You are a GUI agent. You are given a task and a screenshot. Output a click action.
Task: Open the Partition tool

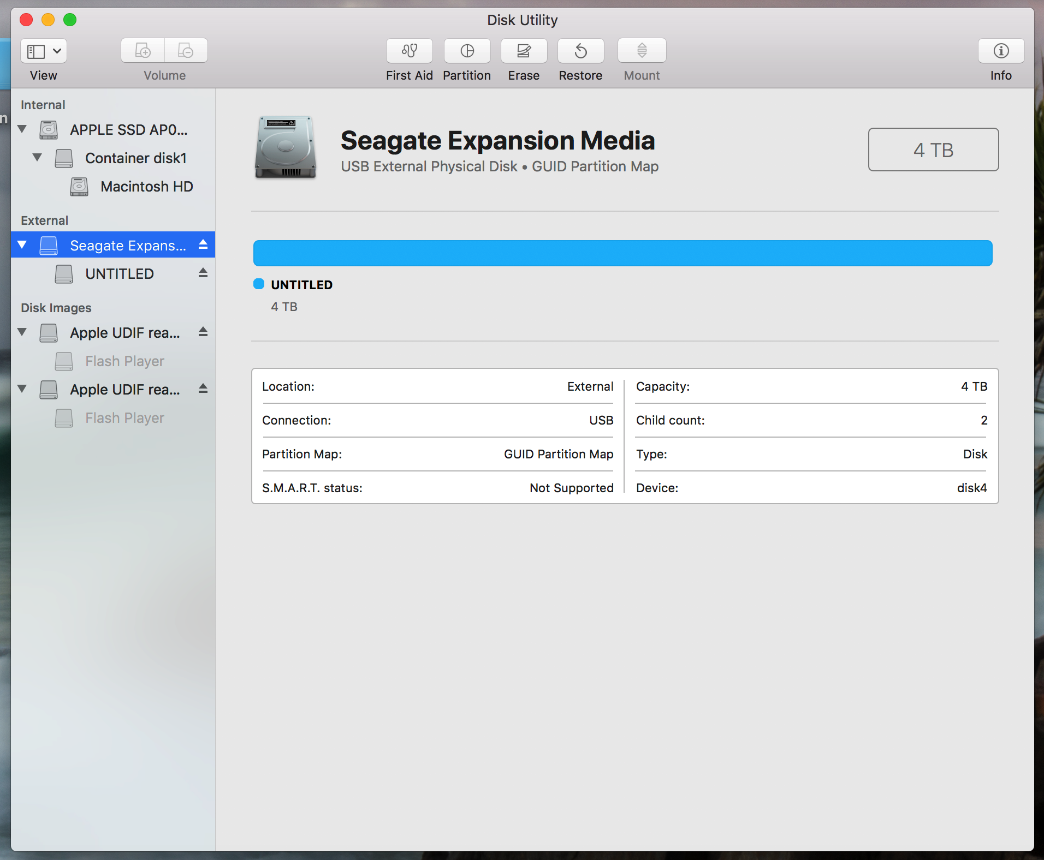[x=467, y=51]
